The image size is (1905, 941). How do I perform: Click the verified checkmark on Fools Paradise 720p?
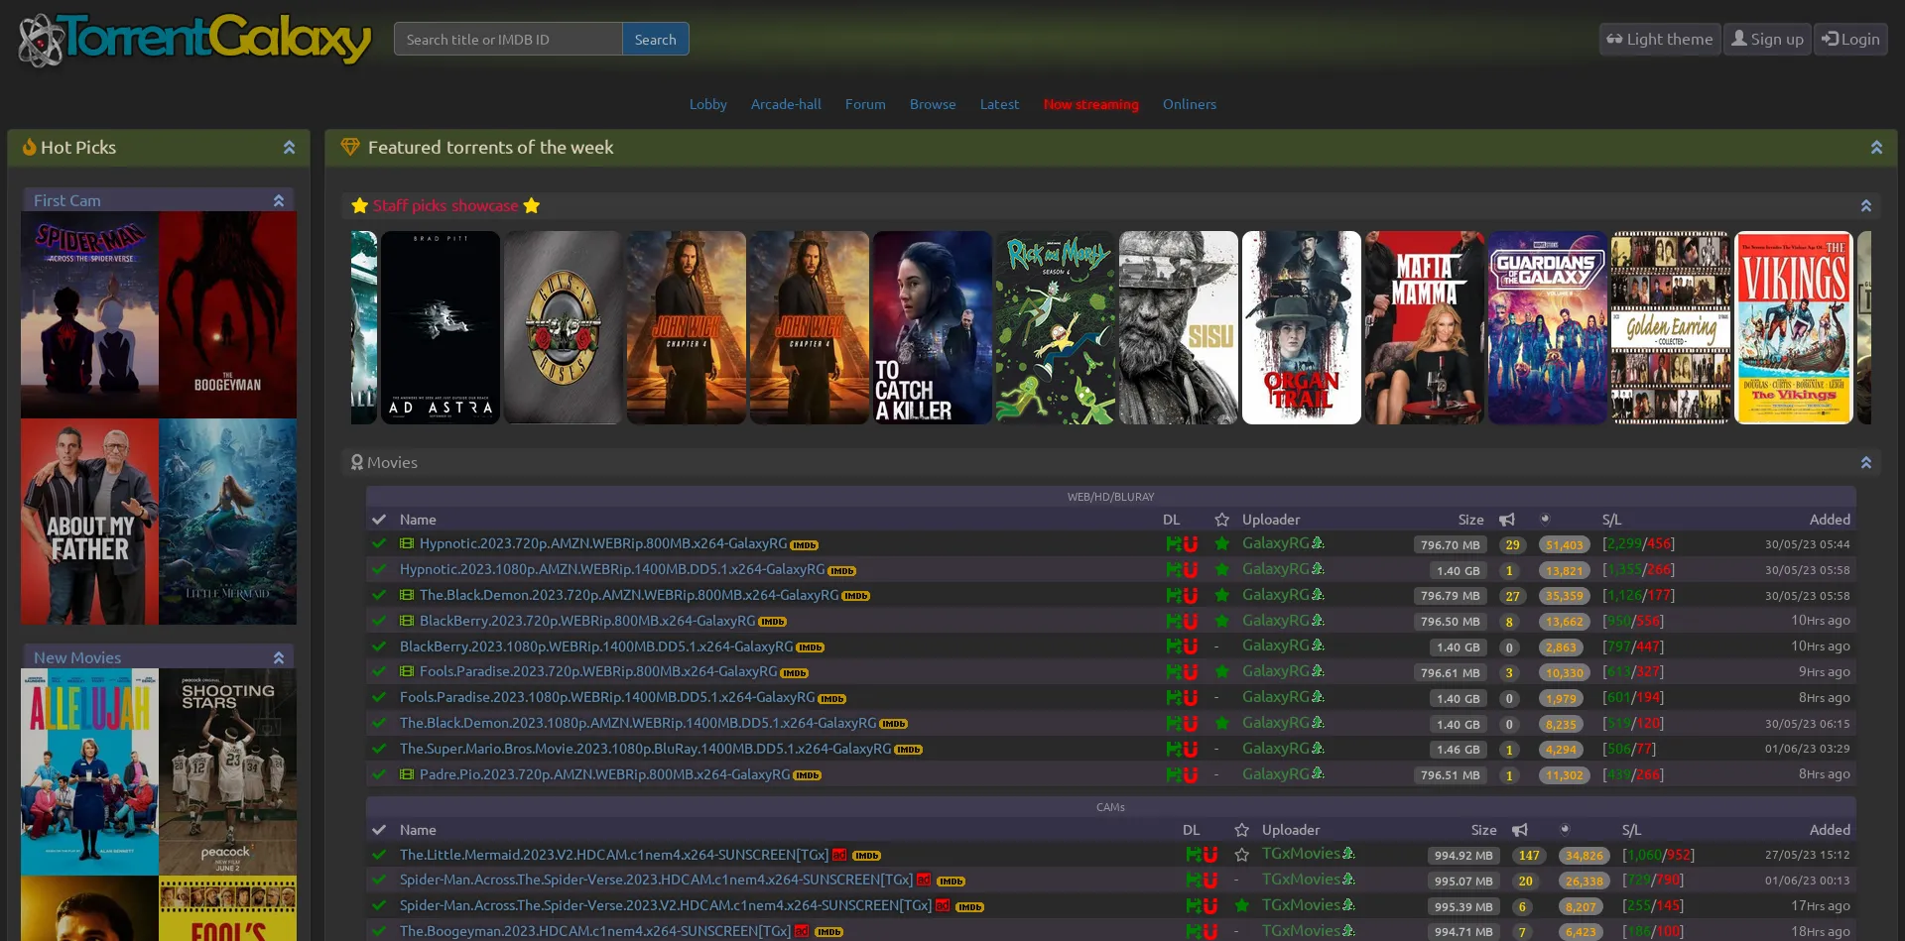click(379, 671)
